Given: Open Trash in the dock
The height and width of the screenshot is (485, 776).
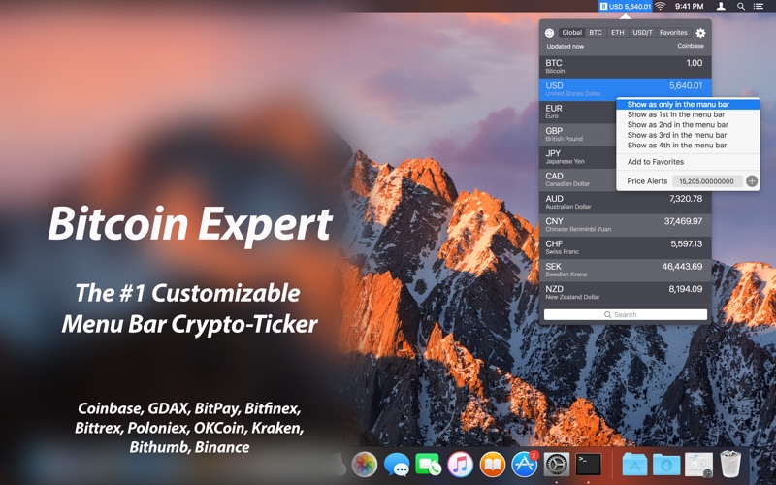Looking at the screenshot, I should pos(730,465).
